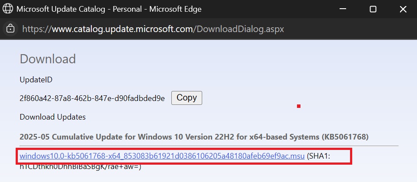Open site information via the lock icon
The width and height of the screenshot is (417, 182).
(x=10, y=29)
